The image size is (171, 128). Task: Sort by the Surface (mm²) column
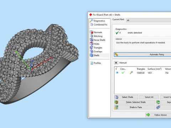(x=155, y=69)
